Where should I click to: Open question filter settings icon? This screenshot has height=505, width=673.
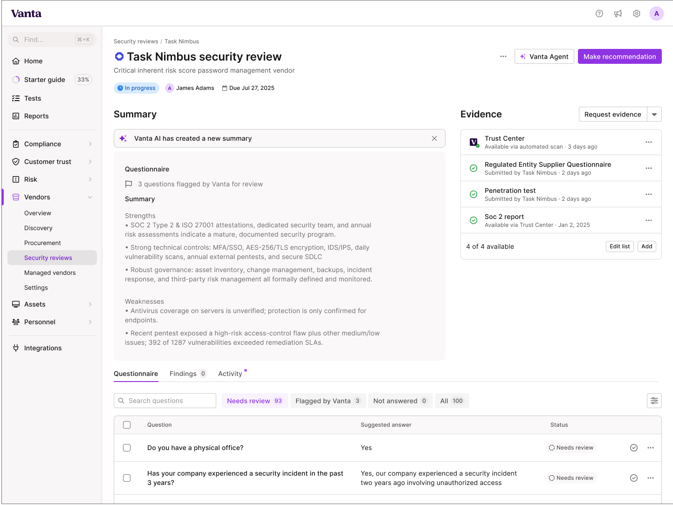[x=654, y=401]
